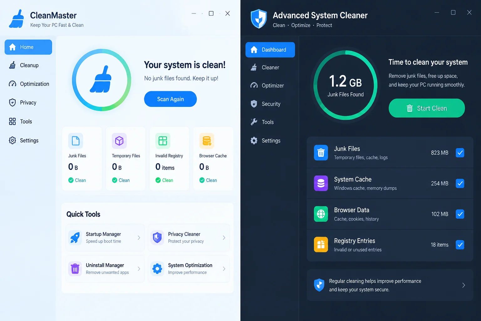Click the Optimization gauge icon in CleanMaster sidebar
Screen dimensions: 481x321
point(13,84)
